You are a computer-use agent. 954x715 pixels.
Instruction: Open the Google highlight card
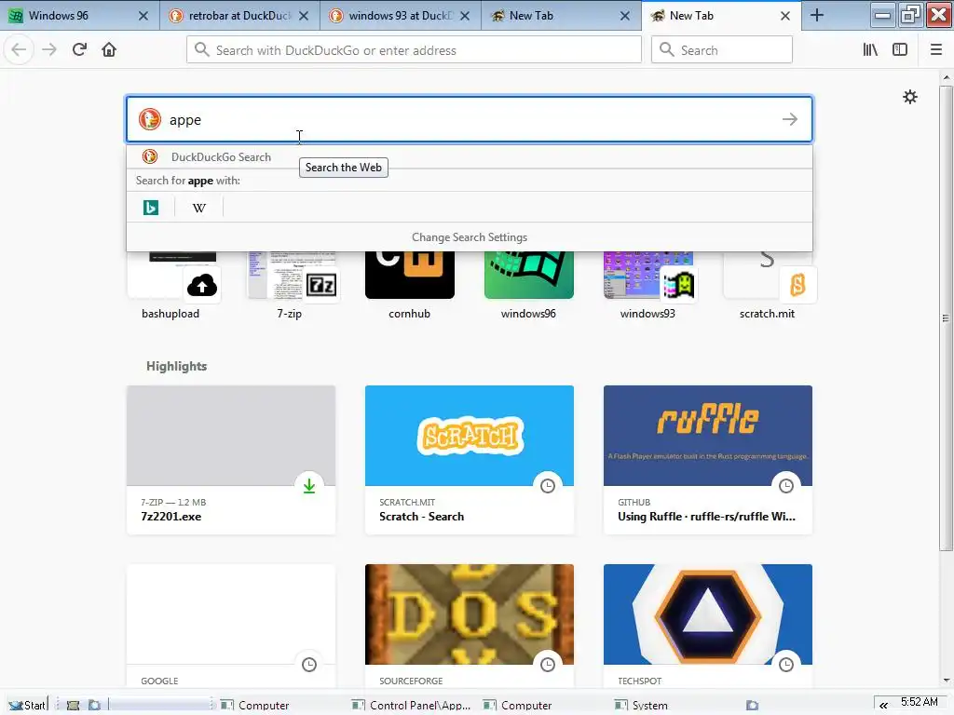231,627
